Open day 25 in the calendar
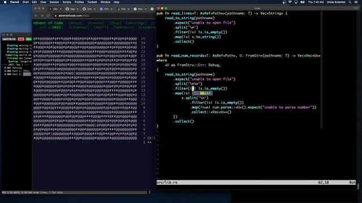This screenshot has height=203, width=362. pos(89,39)
